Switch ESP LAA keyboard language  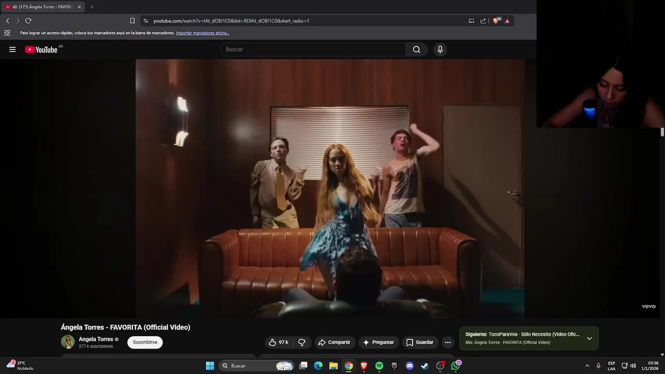(611, 366)
